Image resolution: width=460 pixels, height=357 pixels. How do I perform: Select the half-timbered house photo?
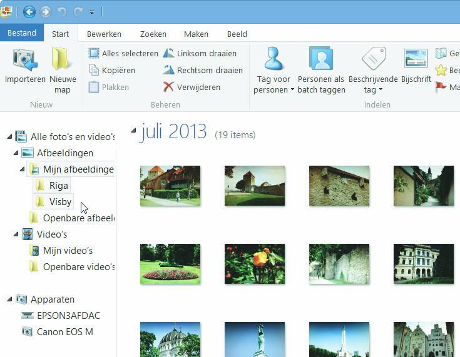(170, 186)
